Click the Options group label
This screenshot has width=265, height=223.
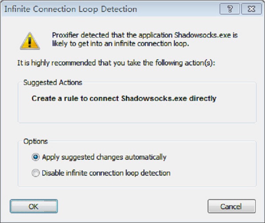[35, 142]
